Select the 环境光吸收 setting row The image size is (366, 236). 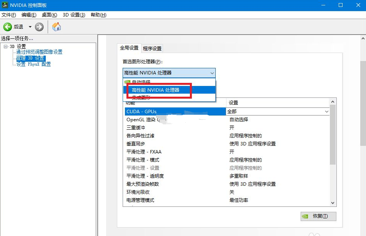click(227, 192)
